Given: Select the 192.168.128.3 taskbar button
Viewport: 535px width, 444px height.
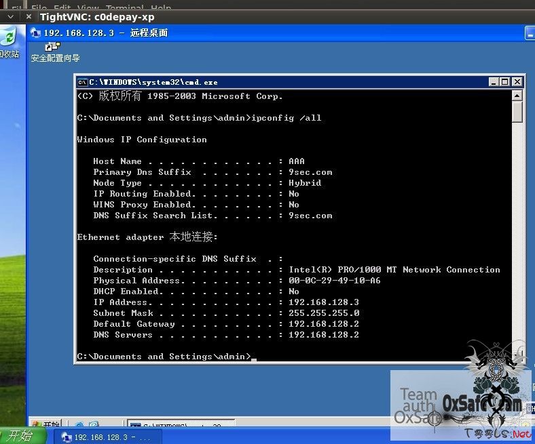Looking at the screenshot, I should [107, 437].
